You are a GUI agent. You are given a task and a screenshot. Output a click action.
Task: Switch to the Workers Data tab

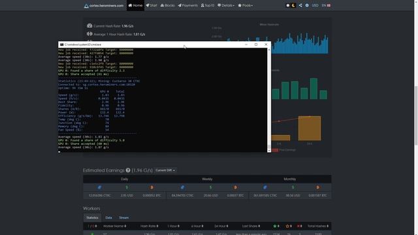108,217
